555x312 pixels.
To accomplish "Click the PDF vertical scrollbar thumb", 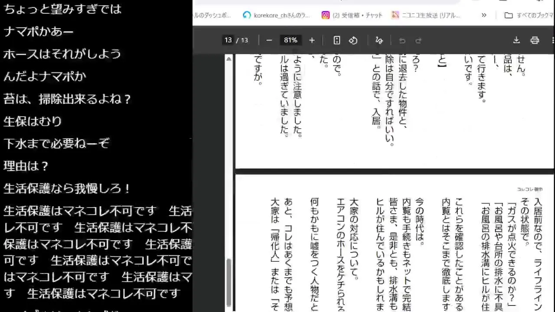I will tap(229, 282).
